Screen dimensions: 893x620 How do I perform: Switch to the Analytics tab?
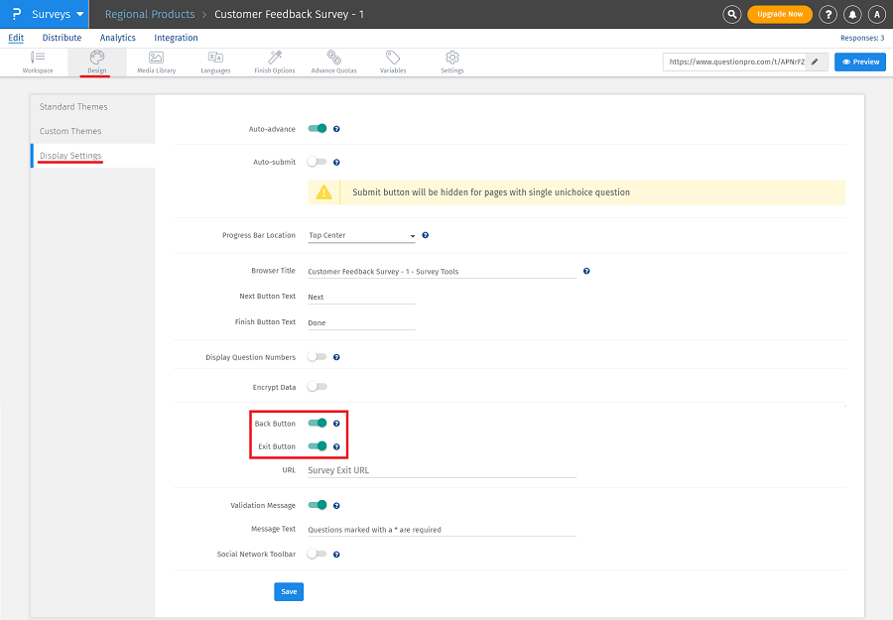coord(117,38)
